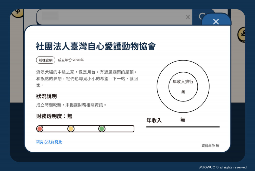Viewport: 255px width, 171px height.
Task: Click the gold coin icon at the top left
Action: tap(18, 13)
